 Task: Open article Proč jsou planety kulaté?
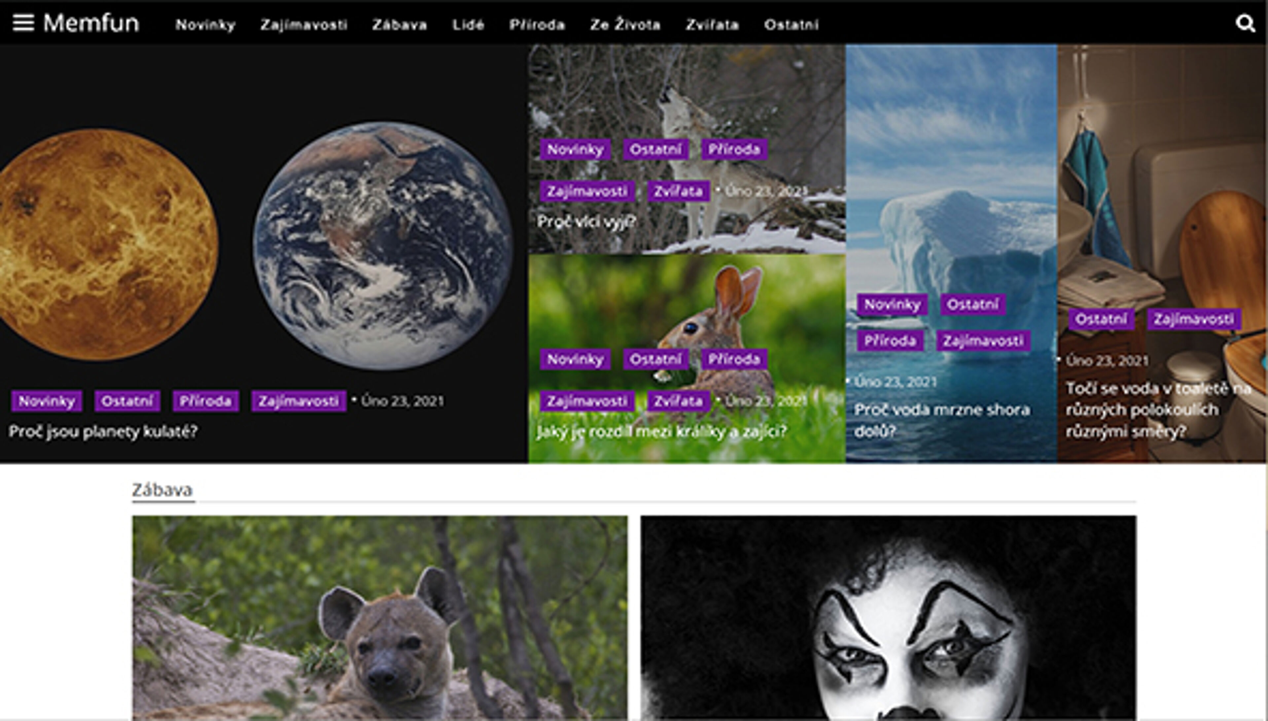[x=103, y=432]
